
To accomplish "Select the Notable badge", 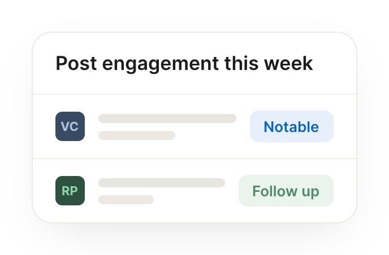I will tap(292, 126).
